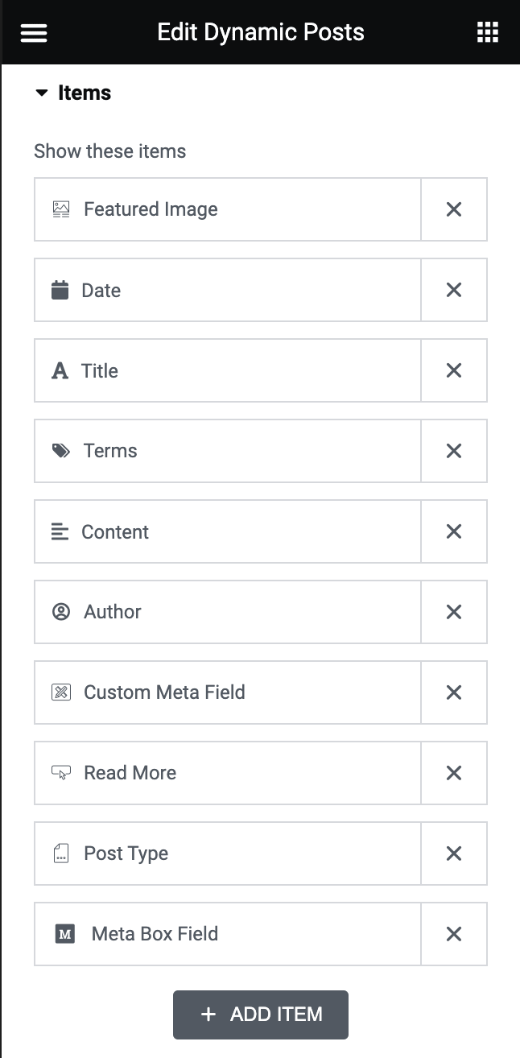520x1058 pixels.
Task: Open the hamburger menu
Action: (x=34, y=32)
